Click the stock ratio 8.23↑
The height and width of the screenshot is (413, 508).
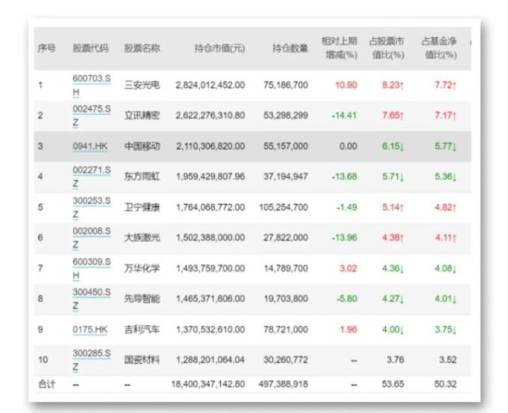(x=393, y=85)
